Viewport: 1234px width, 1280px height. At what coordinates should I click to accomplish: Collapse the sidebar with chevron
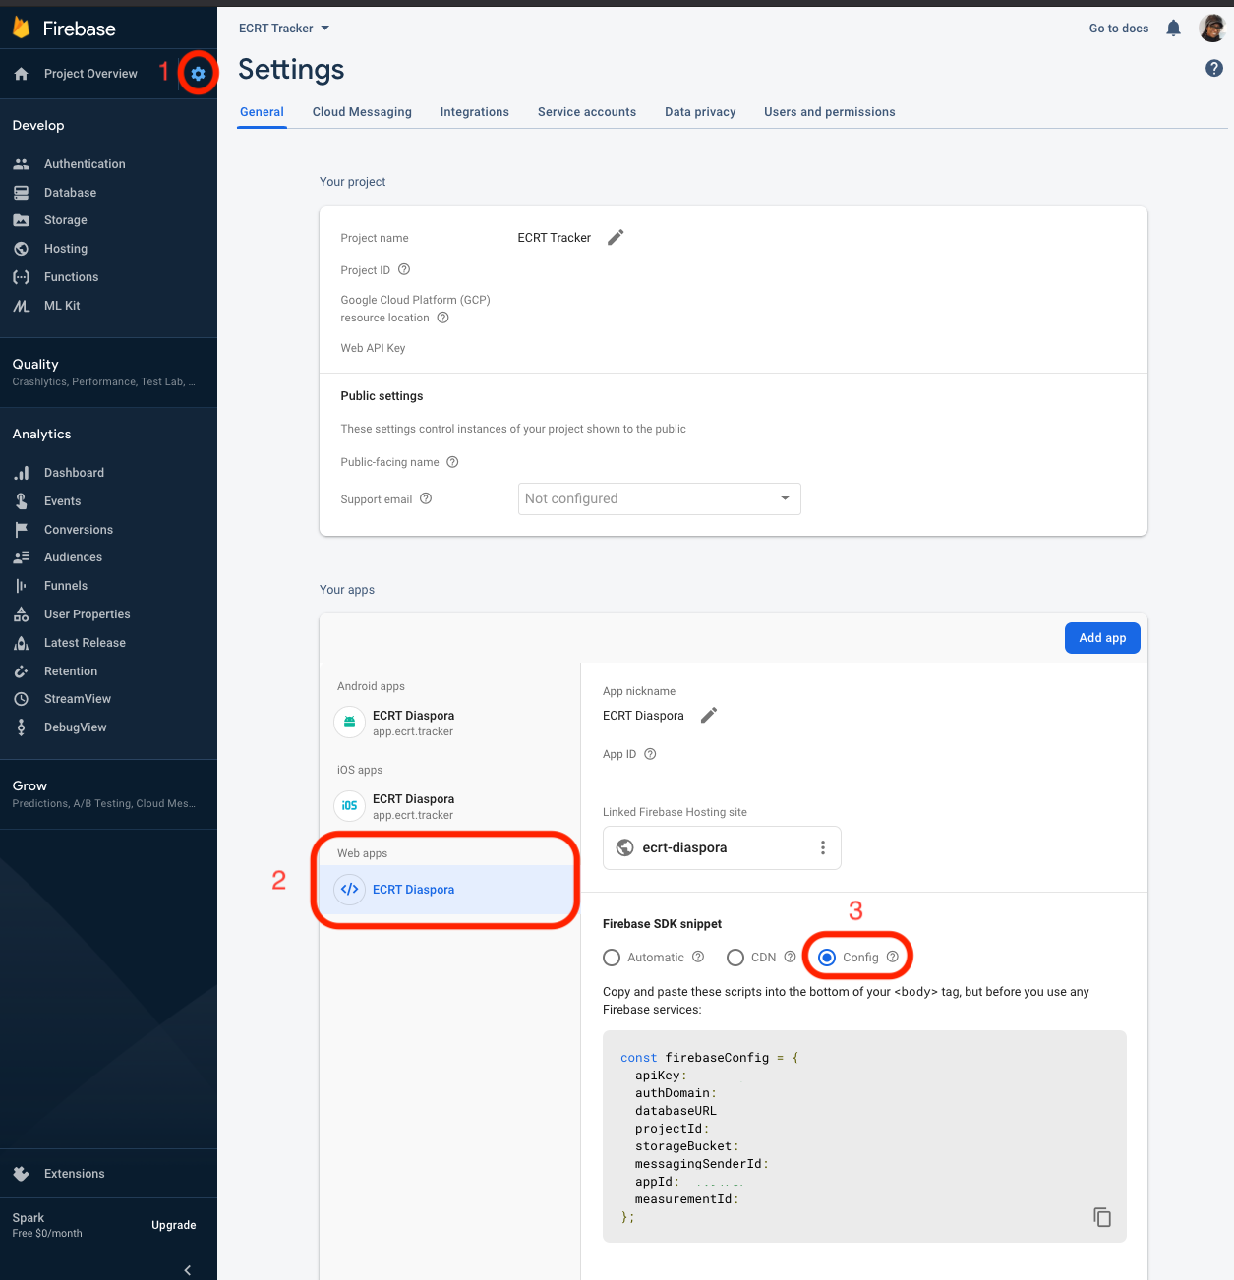point(188,1270)
